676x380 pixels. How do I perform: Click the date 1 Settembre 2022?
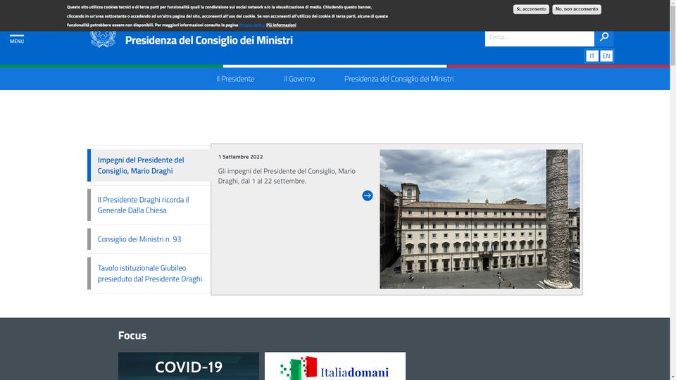click(x=240, y=157)
